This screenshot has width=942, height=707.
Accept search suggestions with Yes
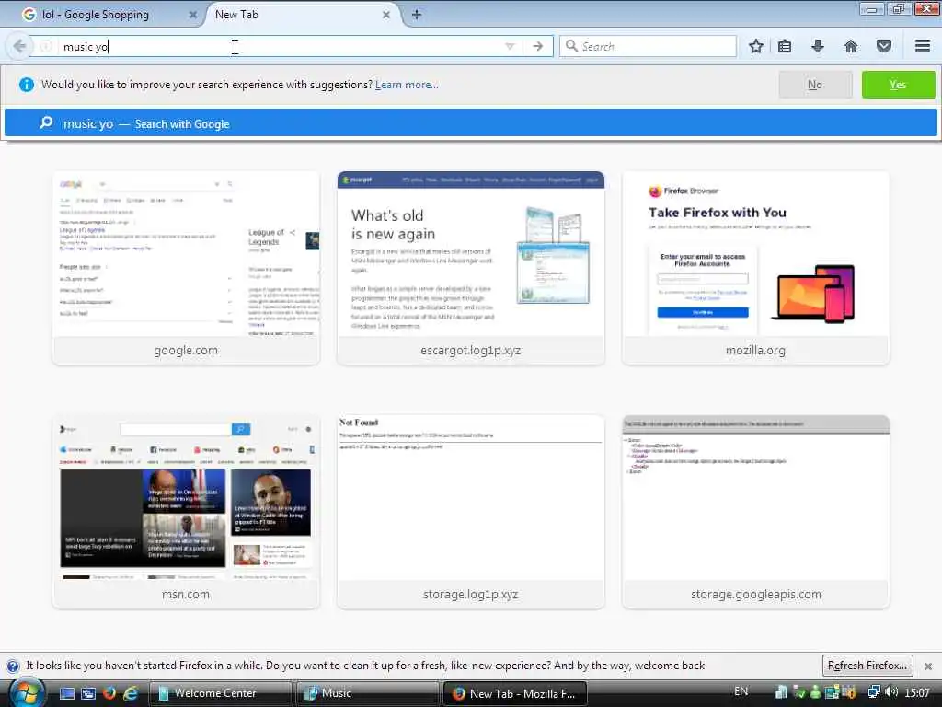(x=898, y=85)
